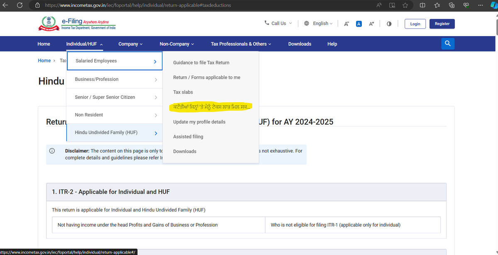Screen dimensions: 498x255
Task: Select Hindu Undivided Family (HUF) item
Action: click(x=114, y=132)
